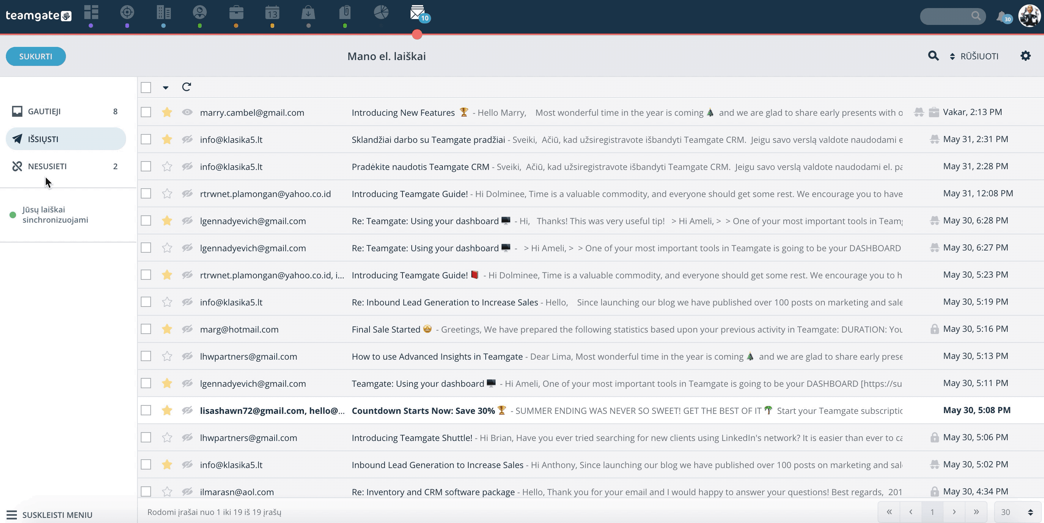
Task: Open the mail icon with badge 10
Action: click(x=418, y=13)
